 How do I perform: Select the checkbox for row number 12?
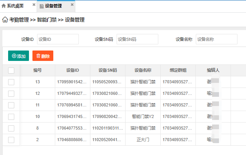pos(11,93)
